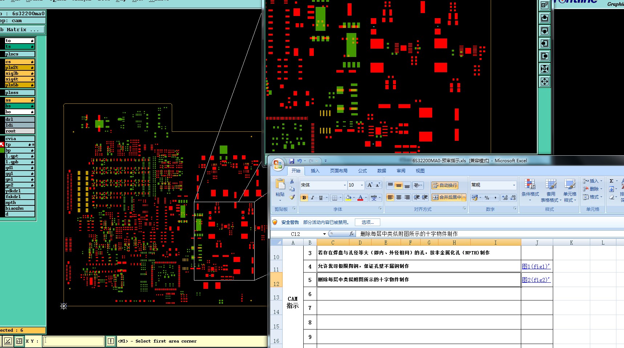Switch to the 公式 ribbon tab
This screenshot has height=348, width=624.
pos(362,171)
